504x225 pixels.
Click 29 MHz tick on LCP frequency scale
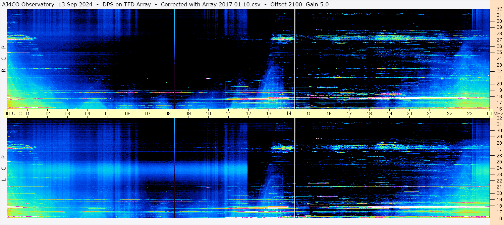[499, 137]
